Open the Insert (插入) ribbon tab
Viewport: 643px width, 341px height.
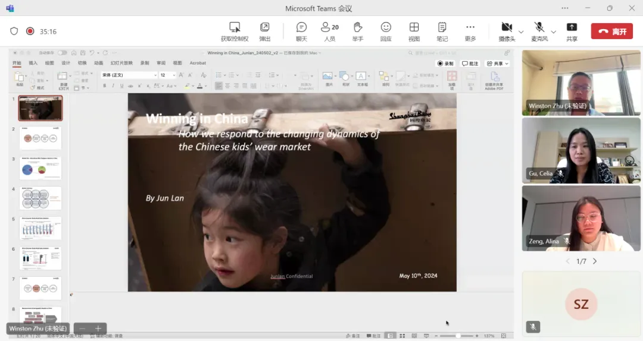(33, 63)
